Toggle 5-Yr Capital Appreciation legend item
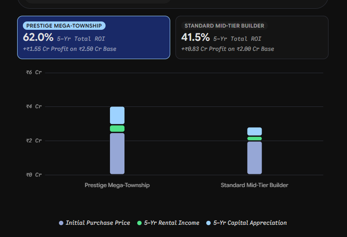This screenshot has width=347, height=237. (247, 223)
